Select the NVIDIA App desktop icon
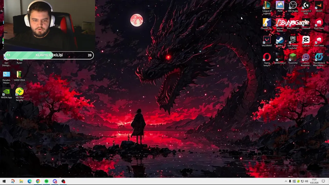The image size is (329, 185). click(x=6, y=93)
